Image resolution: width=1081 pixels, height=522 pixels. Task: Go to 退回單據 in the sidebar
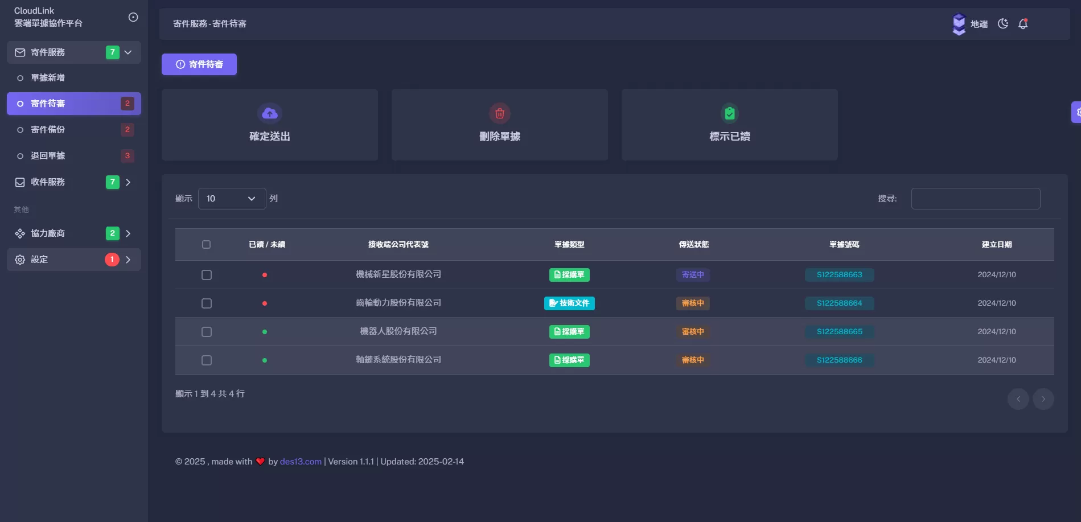48,156
